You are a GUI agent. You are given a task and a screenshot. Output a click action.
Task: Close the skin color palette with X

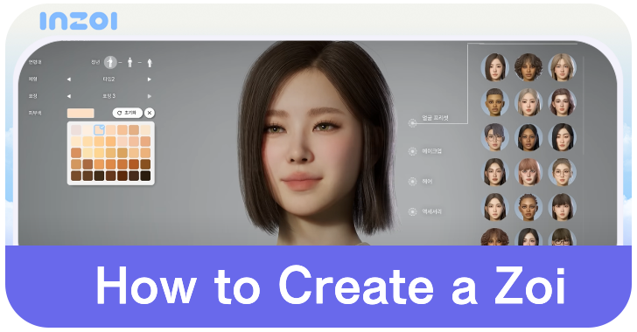(150, 113)
